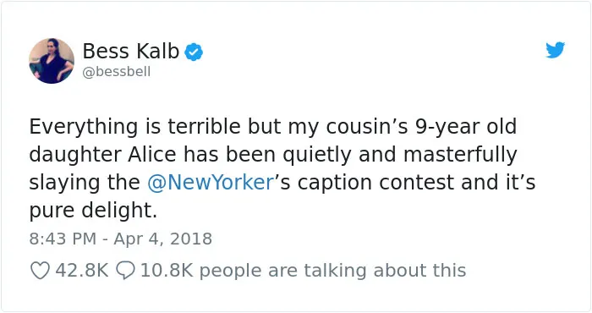Visit the @bessbell handle link
This screenshot has height=313, width=592.
(x=117, y=71)
